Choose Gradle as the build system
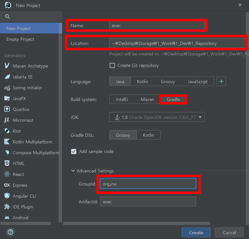 pyautogui.click(x=173, y=99)
